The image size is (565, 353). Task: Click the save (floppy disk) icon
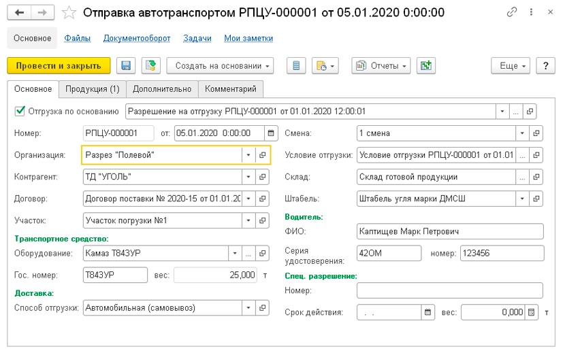[x=125, y=66]
